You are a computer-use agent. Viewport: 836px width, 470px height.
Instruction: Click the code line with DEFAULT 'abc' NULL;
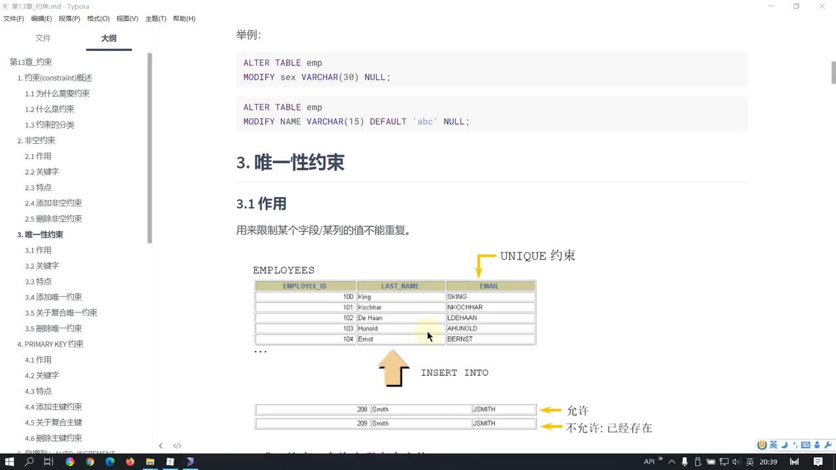click(x=357, y=121)
